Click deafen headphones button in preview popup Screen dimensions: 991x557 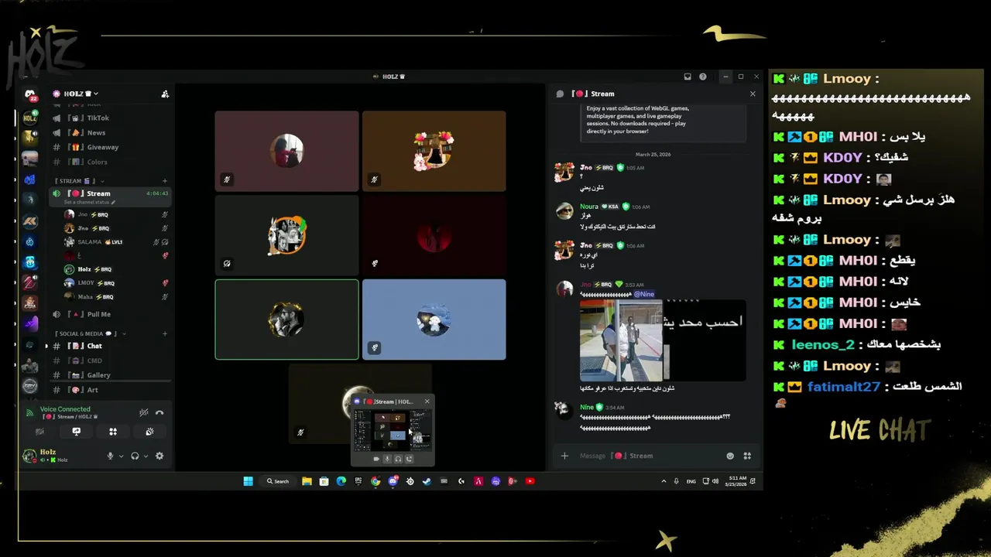[x=398, y=459]
